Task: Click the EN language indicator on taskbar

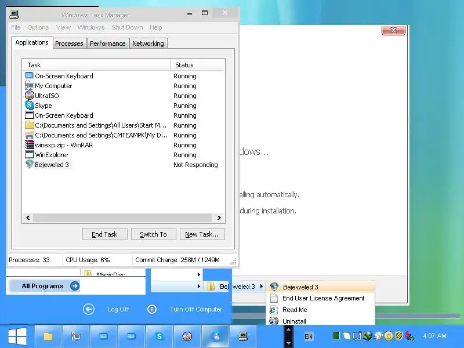Action: (309, 336)
